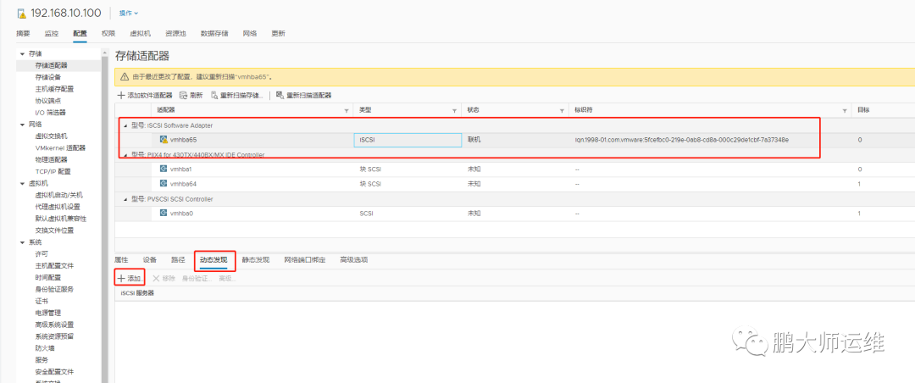Click the vmhba65 iqn identifier text
Image resolution: width=915 pixels, height=383 pixels.
click(681, 140)
